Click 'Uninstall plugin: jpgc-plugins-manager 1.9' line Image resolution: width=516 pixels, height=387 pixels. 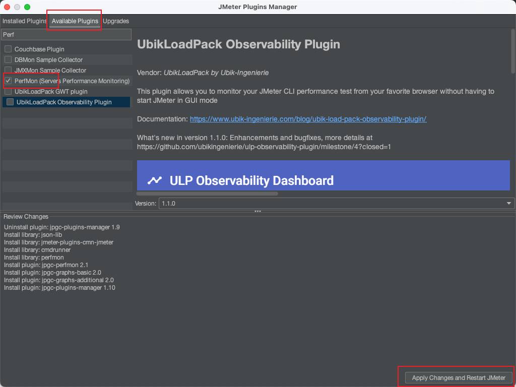62,227
